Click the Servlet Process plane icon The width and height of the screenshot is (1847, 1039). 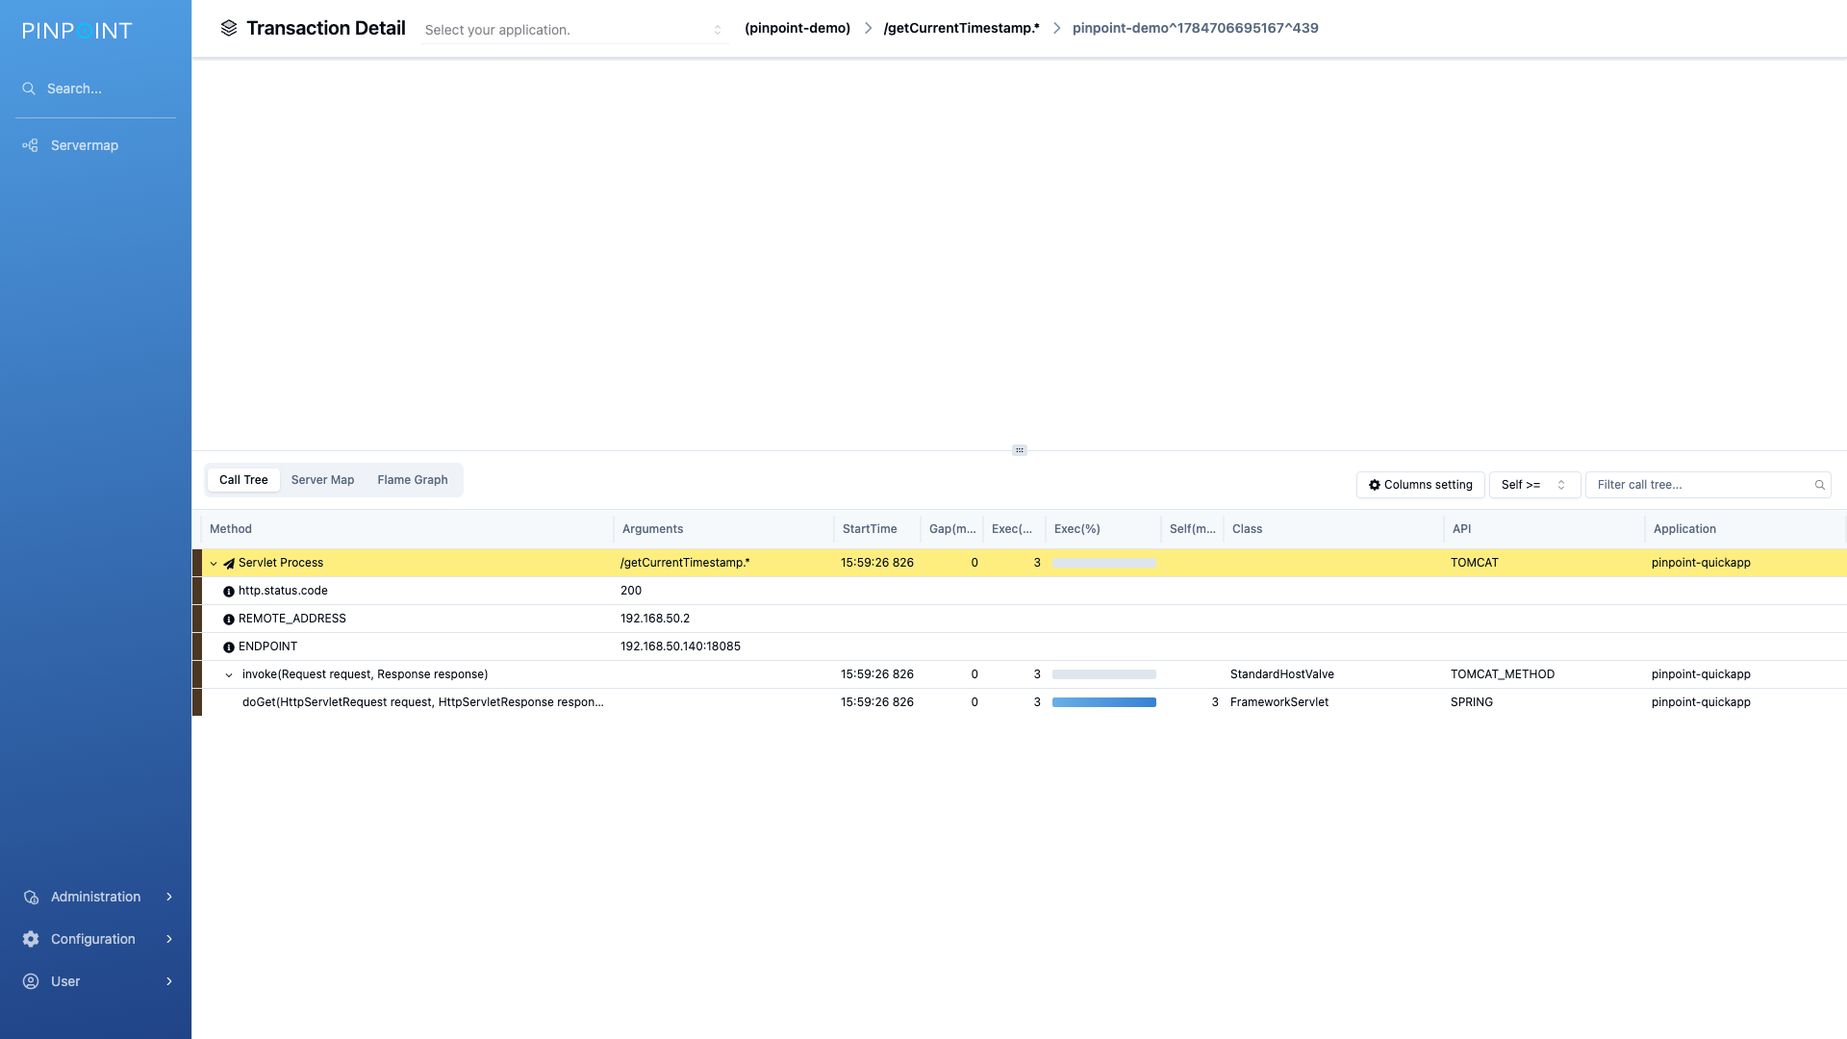[229, 564]
